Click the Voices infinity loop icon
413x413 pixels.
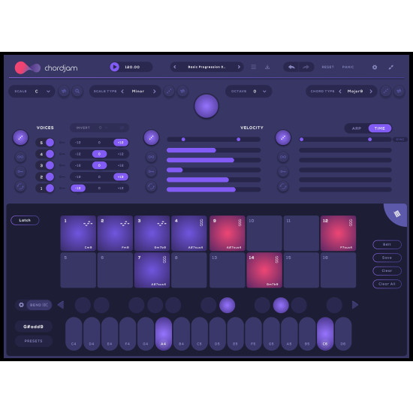click(x=20, y=157)
